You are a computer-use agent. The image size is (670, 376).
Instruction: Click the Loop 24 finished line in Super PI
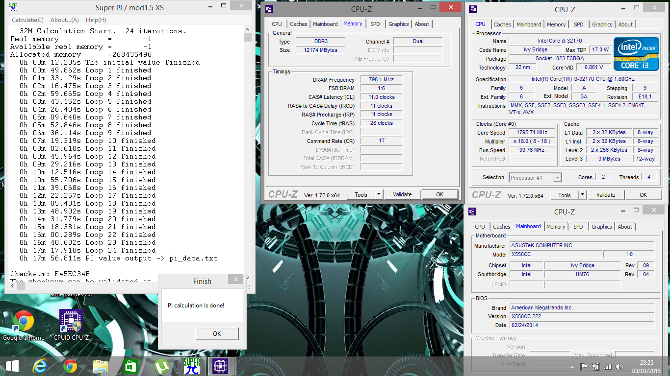[x=88, y=250]
